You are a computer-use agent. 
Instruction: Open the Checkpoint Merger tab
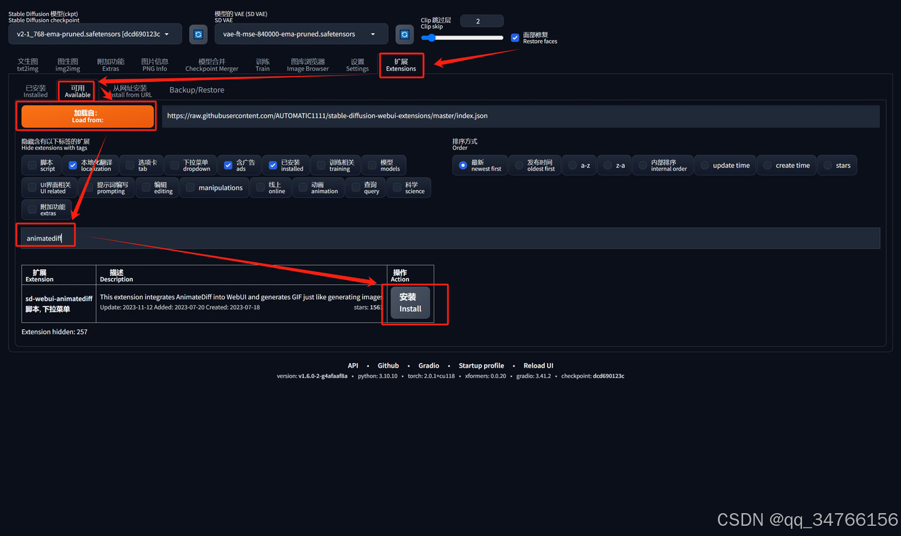click(211, 65)
